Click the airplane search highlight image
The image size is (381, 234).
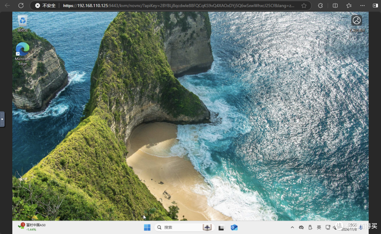click(207, 227)
